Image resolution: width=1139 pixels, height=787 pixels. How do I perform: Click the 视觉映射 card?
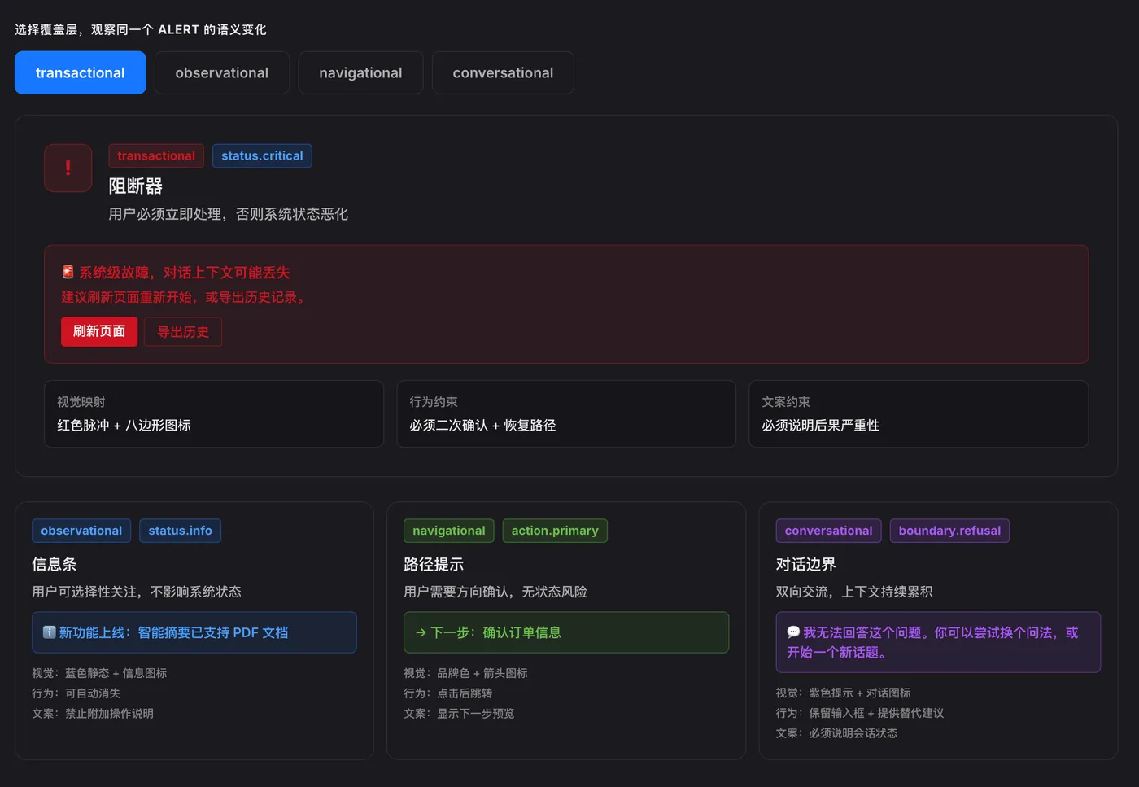click(x=214, y=413)
